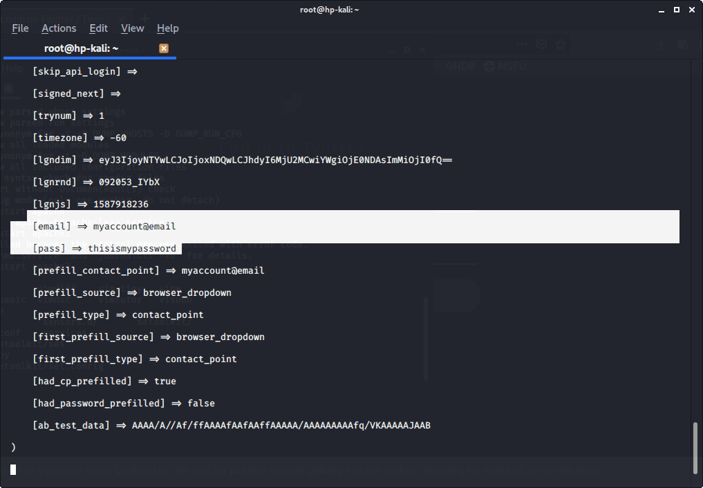Open the Actions menu
Viewport: 703px width, 488px height.
click(x=59, y=28)
